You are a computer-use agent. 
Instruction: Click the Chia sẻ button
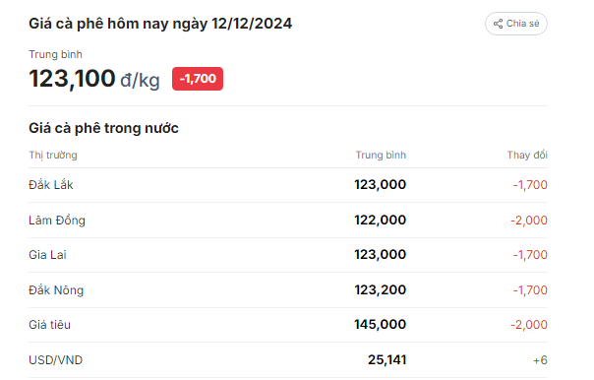click(x=516, y=24)
